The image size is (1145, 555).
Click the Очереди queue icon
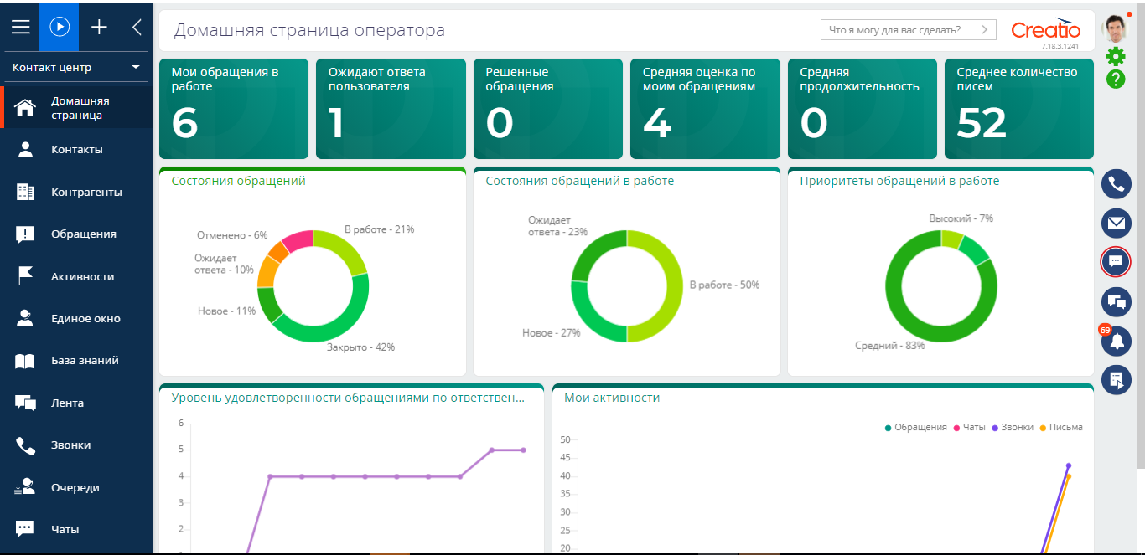point(25,487)
